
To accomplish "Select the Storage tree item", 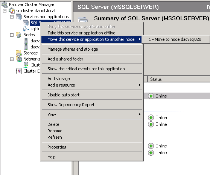I will (30, 53).
